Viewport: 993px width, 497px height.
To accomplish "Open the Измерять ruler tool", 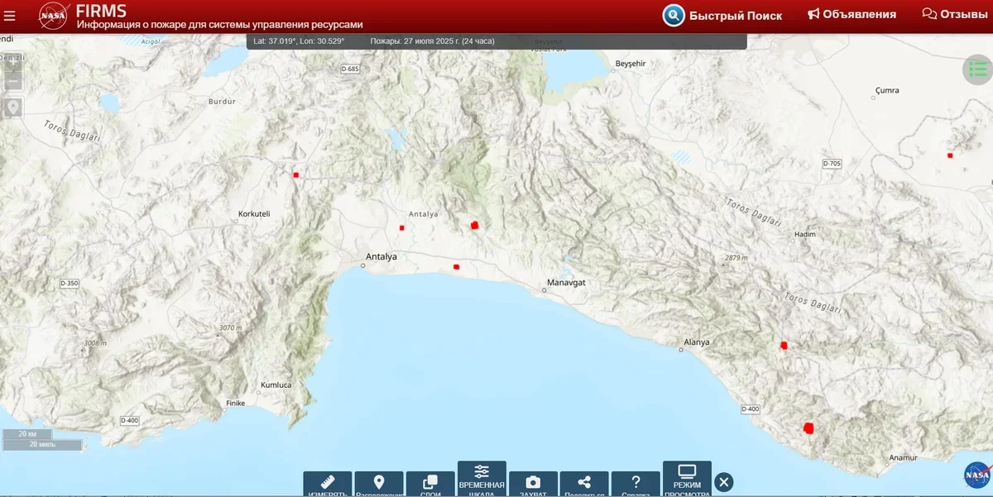I will click(328, 483).
